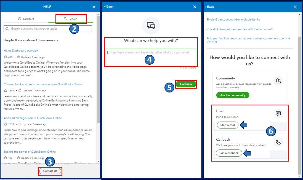Open Connect bank and credit card accounts article
This screenshot has height=180, width=303.
43,84
